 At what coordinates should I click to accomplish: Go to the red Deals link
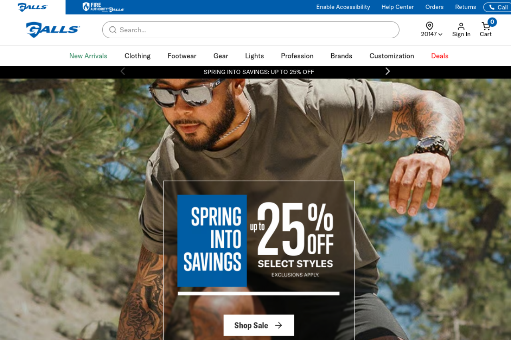click(x=440, y=56)
